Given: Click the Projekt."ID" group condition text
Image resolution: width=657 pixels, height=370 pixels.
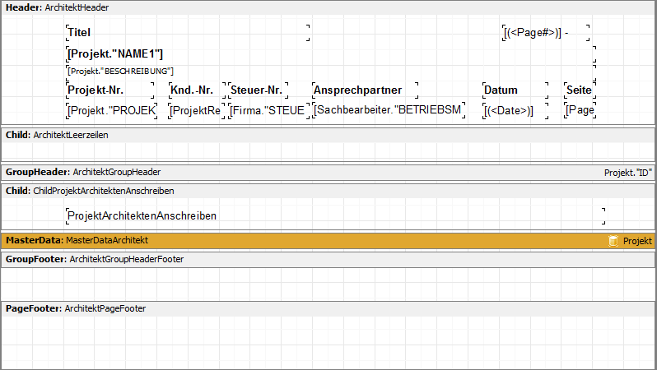Looking at the screenshot, I should pos(627,173).
